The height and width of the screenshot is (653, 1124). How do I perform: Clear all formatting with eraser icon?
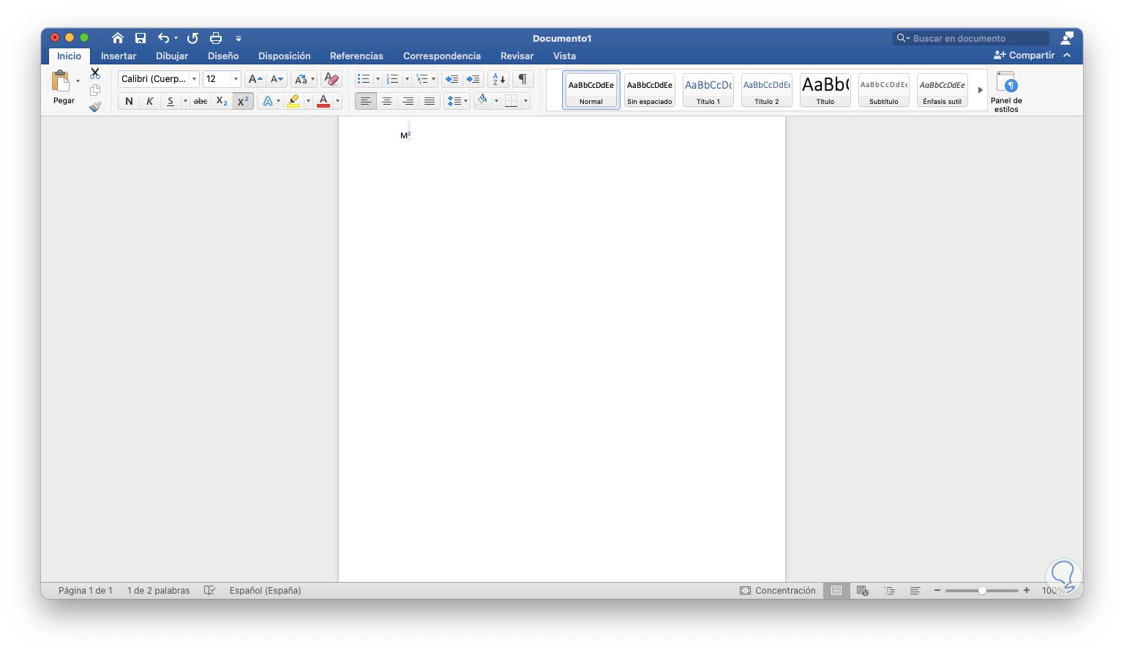(x=331, y=79)
